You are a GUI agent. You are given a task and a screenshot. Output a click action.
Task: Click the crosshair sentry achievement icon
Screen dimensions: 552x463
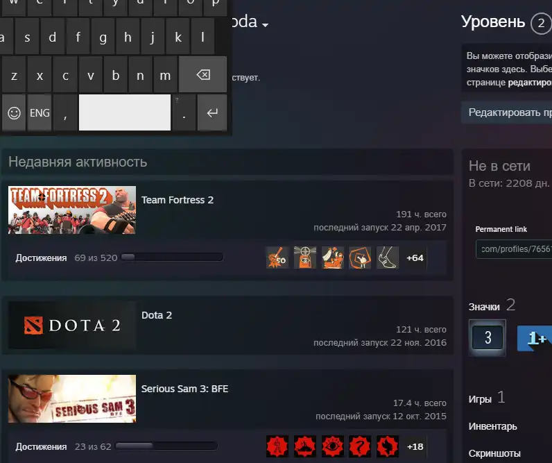click(x=305, y=258)
